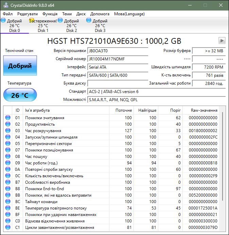Click the interface field Serial ATA
Image resolution: width=229 pixels, height=235 pixels.
point(118,67)
